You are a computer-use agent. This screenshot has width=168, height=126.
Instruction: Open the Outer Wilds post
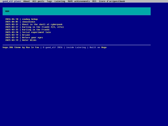pos(29,40)
